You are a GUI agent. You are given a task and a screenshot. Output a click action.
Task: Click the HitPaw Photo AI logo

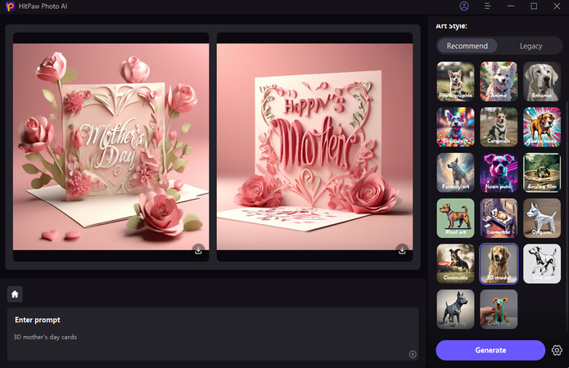point(9,7)
